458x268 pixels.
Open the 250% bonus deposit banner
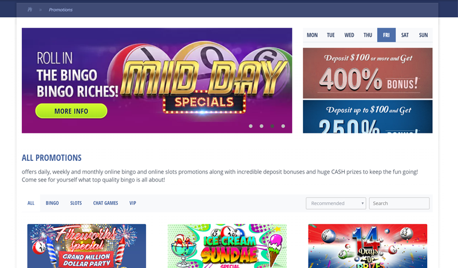click(368, 117)
